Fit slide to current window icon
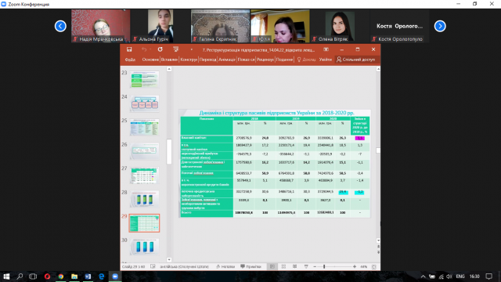 coord(374,266)
